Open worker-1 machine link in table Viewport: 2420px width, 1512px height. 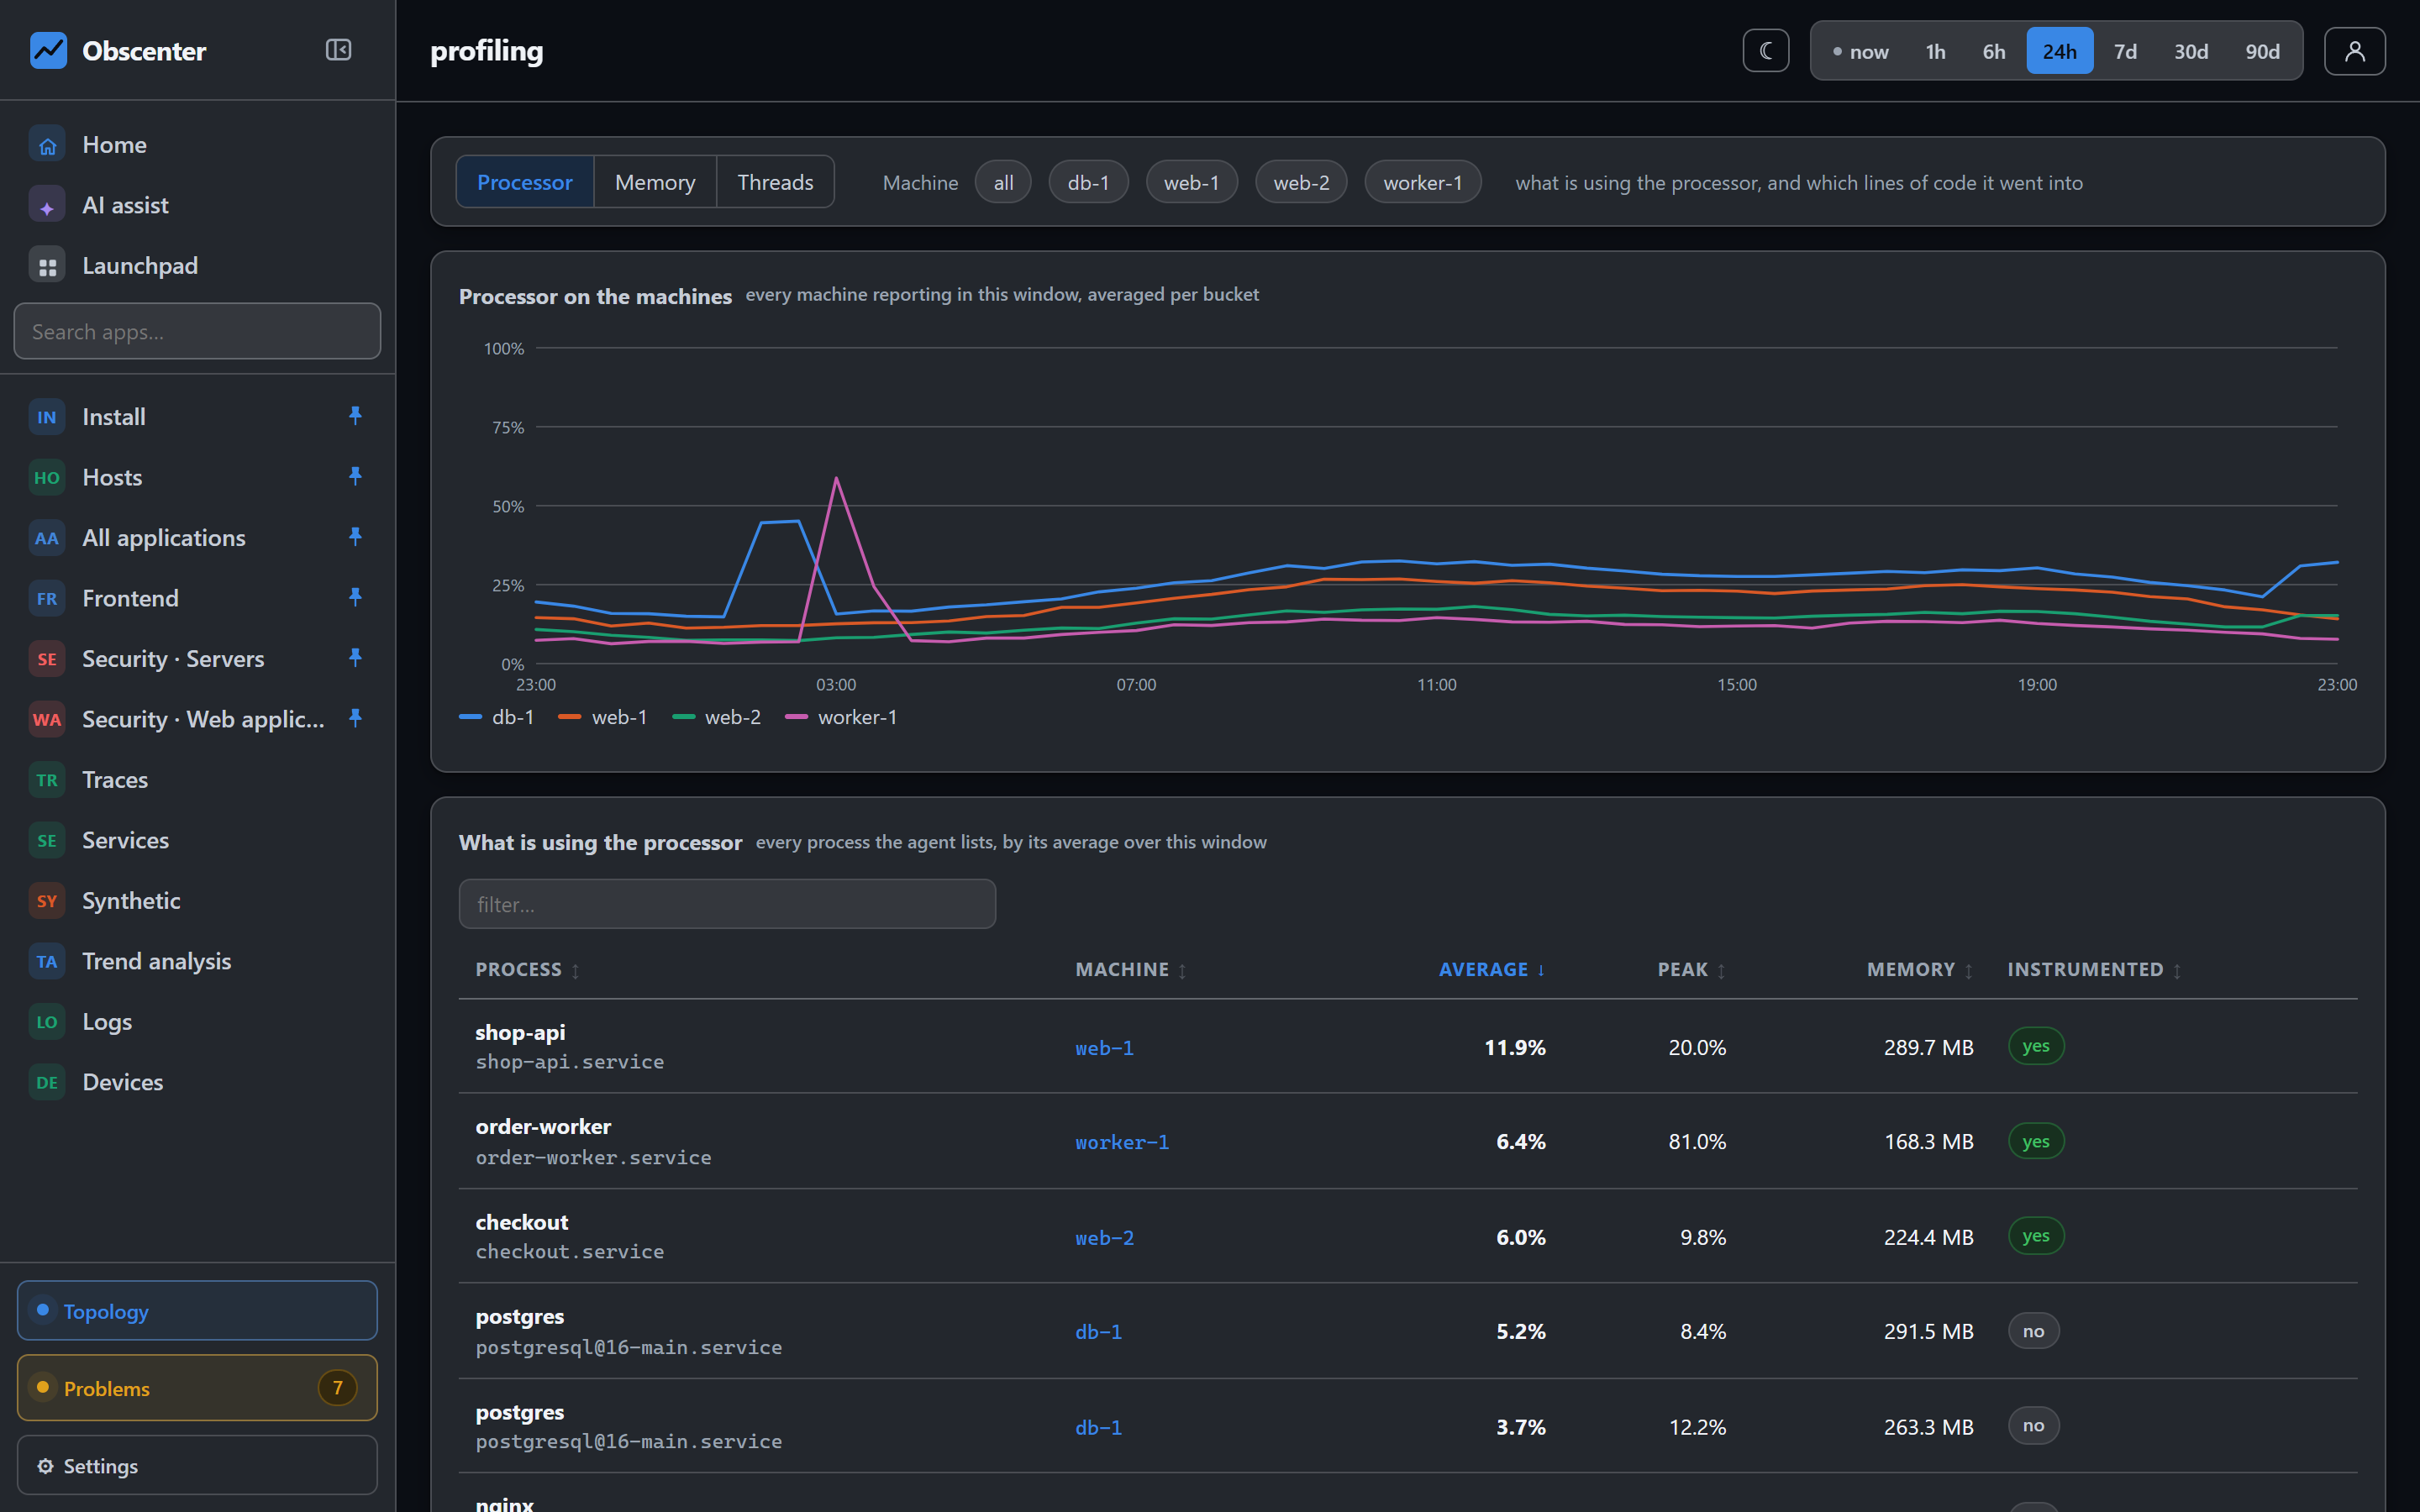pos(1122,1142)
